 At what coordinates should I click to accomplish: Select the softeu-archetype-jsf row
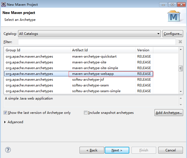(x=78, y=80)
